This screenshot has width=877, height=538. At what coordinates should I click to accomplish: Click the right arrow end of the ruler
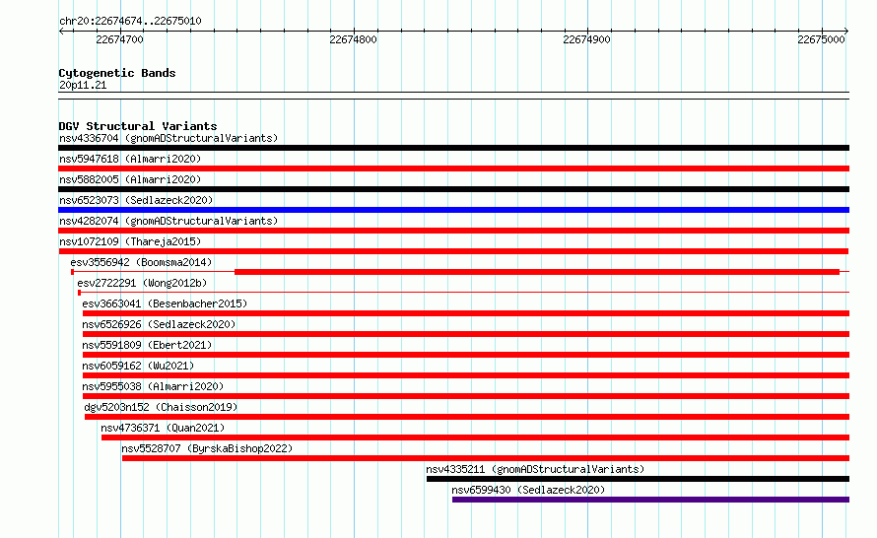(x=846, y=31)
